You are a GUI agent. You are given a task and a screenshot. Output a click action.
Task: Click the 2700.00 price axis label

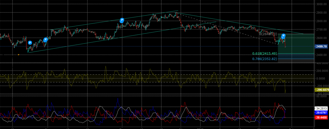point(321,30)
